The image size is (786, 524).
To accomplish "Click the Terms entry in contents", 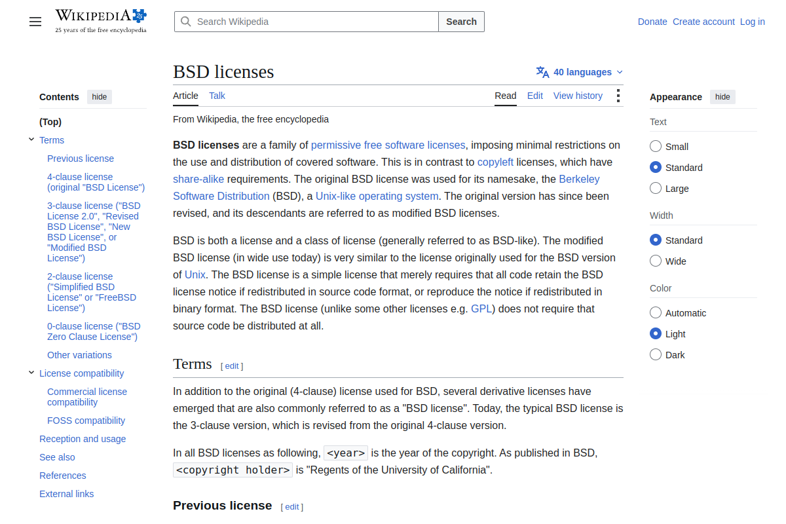I will click(x=52, y=140).
